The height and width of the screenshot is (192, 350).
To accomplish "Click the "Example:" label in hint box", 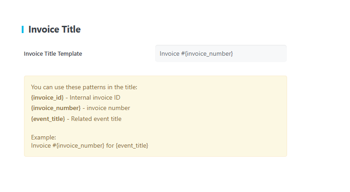I will pyautogui.click(x=43, y=137).
